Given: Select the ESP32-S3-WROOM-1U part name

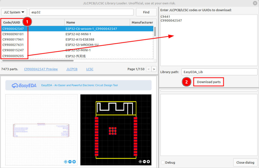Looking at the screenshot, I should pyautogui.click(x=82, y=45).
